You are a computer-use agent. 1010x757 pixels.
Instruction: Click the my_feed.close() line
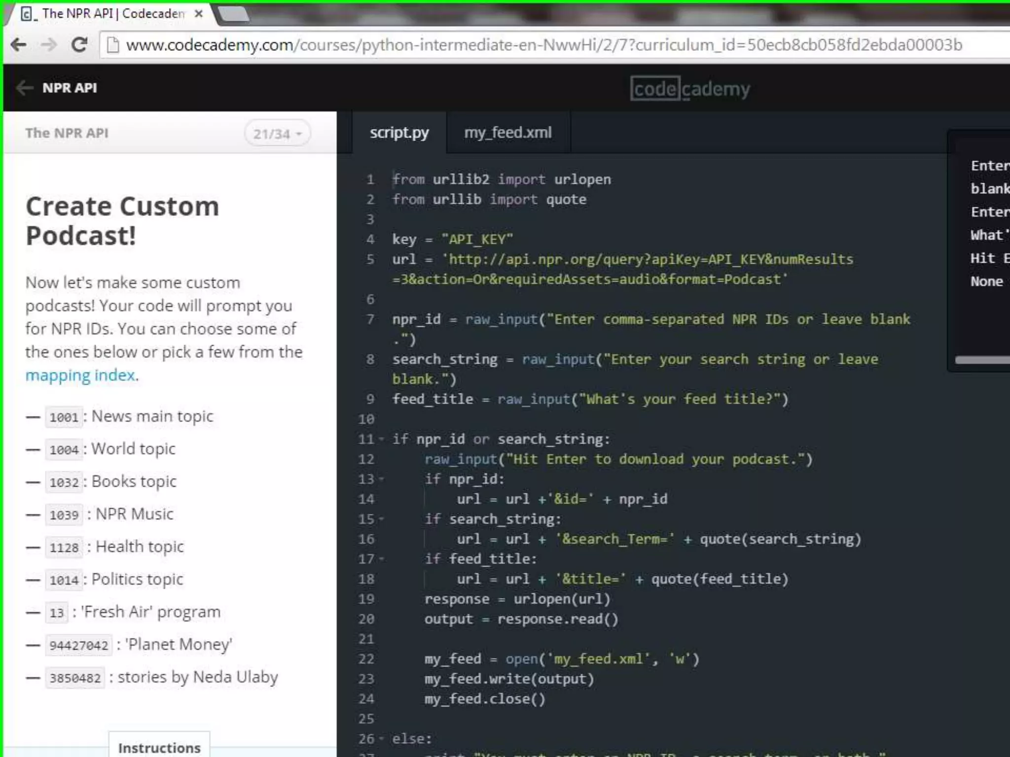click(x=485, y=699)
